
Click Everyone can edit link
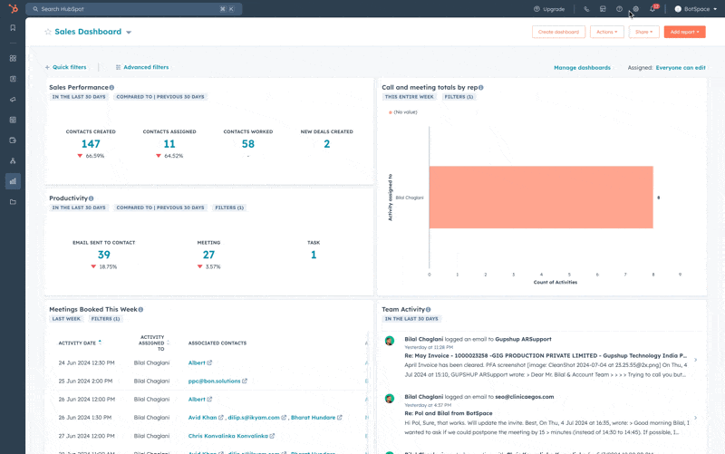point(681,67)
